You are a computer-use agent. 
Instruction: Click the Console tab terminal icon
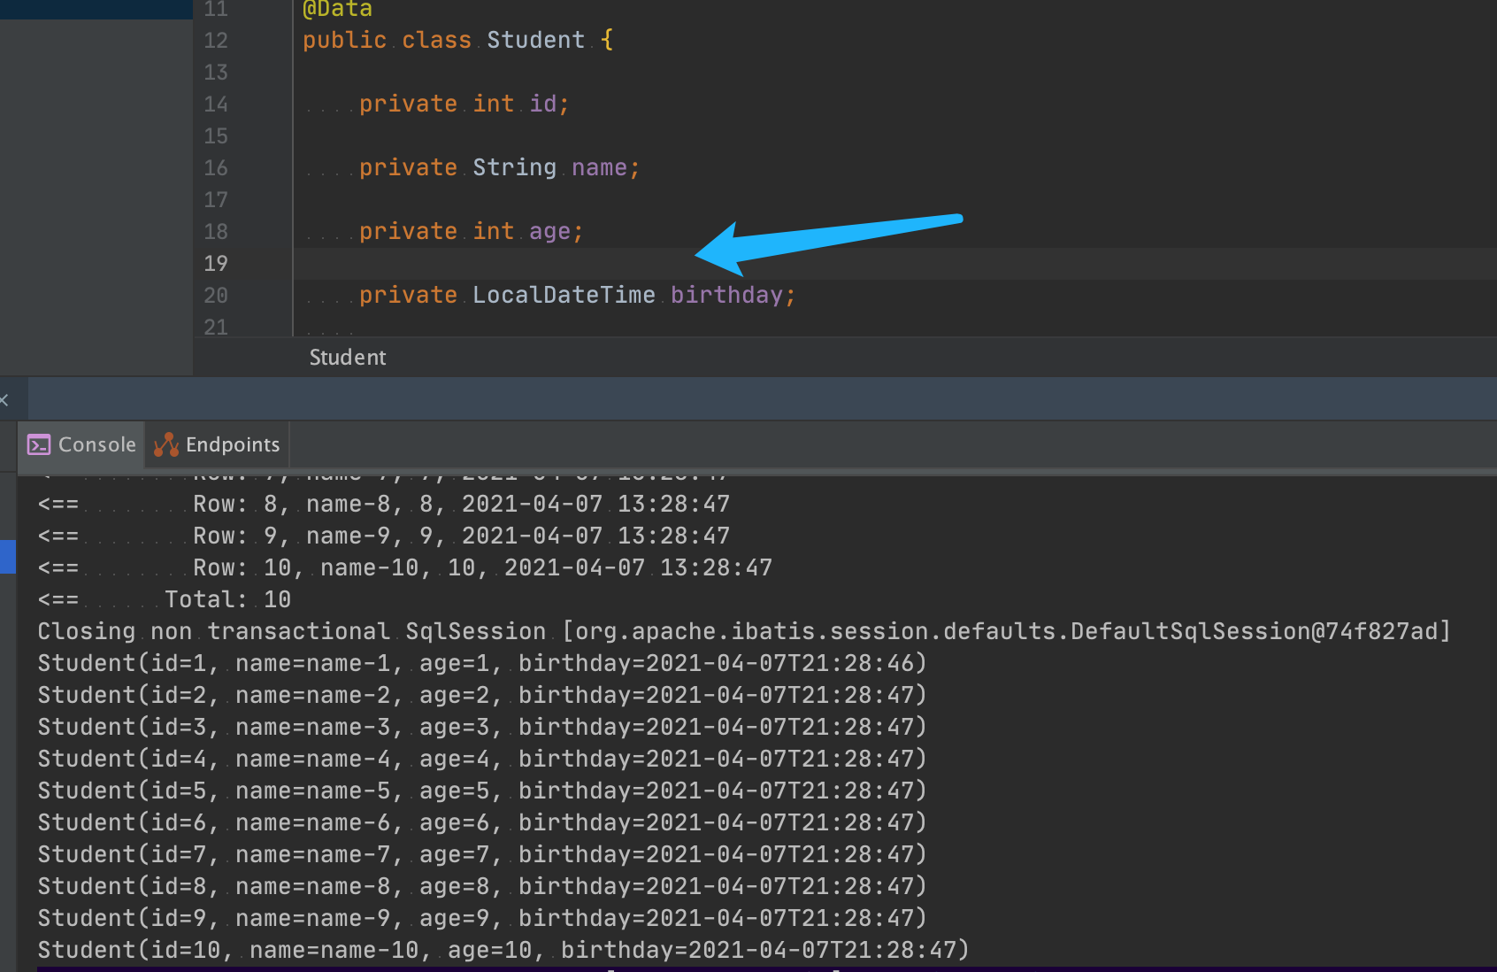(x=39, y=444)
